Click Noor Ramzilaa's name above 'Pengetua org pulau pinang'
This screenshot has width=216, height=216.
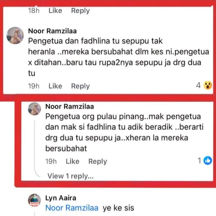[x=69, y=106]
